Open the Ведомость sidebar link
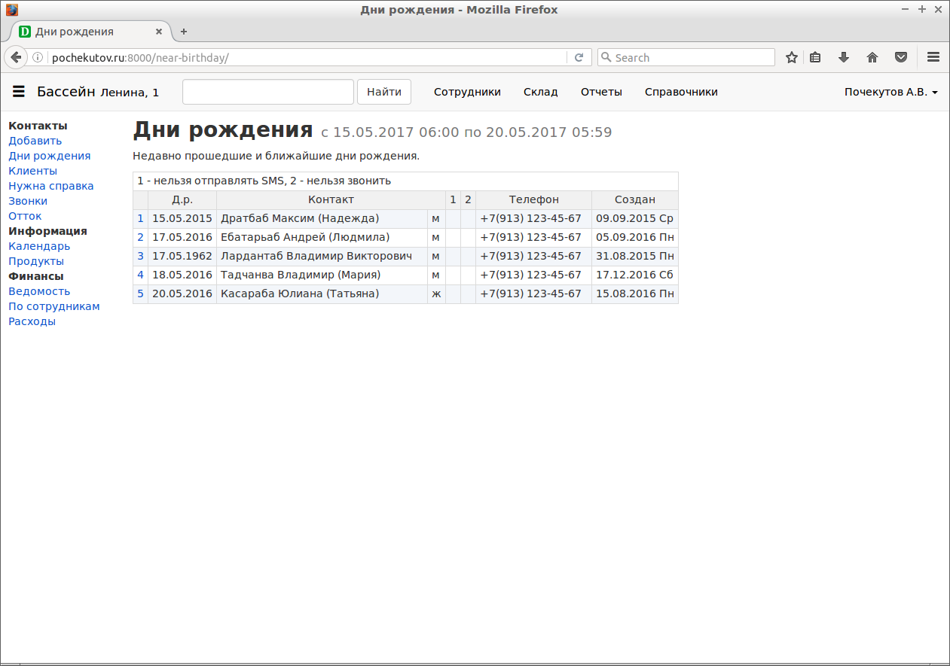The width and height of the screenshot is (950, 666). coord(39,291)
